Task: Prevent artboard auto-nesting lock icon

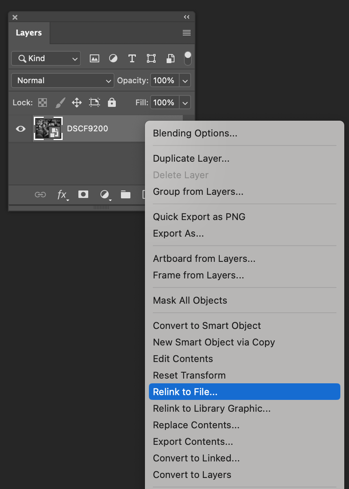Action: (x=95, y=103)
